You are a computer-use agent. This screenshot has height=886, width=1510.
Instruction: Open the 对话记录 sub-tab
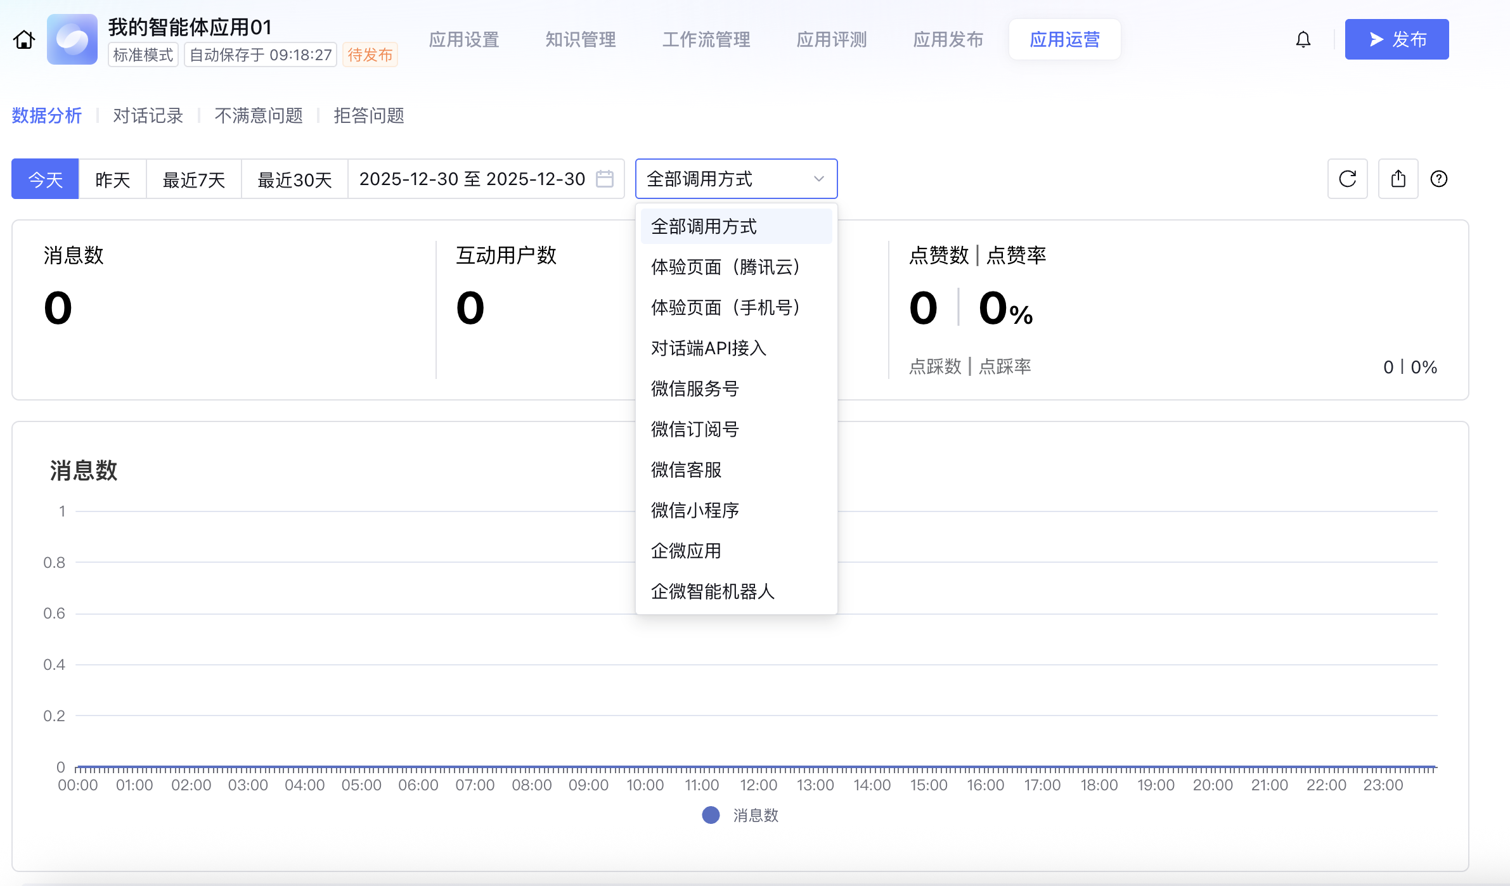(x=148, y=116)
